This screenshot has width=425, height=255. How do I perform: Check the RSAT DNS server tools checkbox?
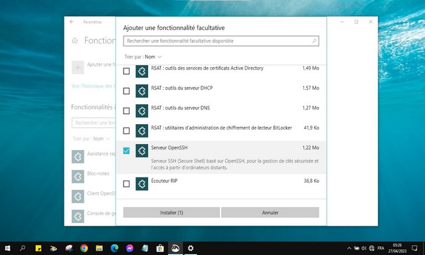[x=126, y=111]
